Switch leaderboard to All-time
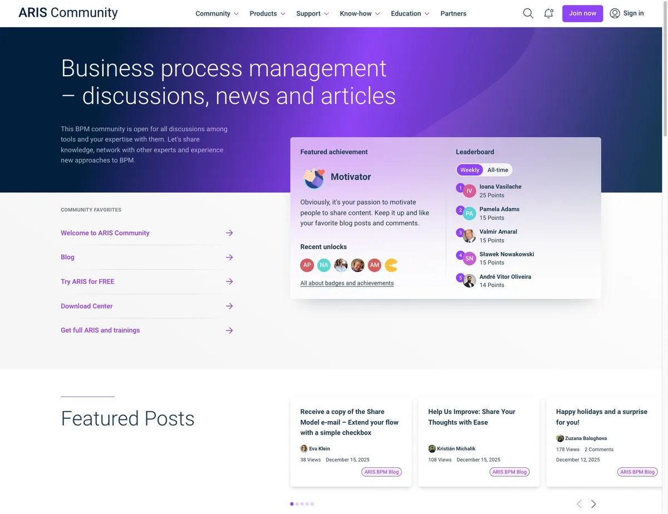This screenshot has width=668, height=514. 498,170
